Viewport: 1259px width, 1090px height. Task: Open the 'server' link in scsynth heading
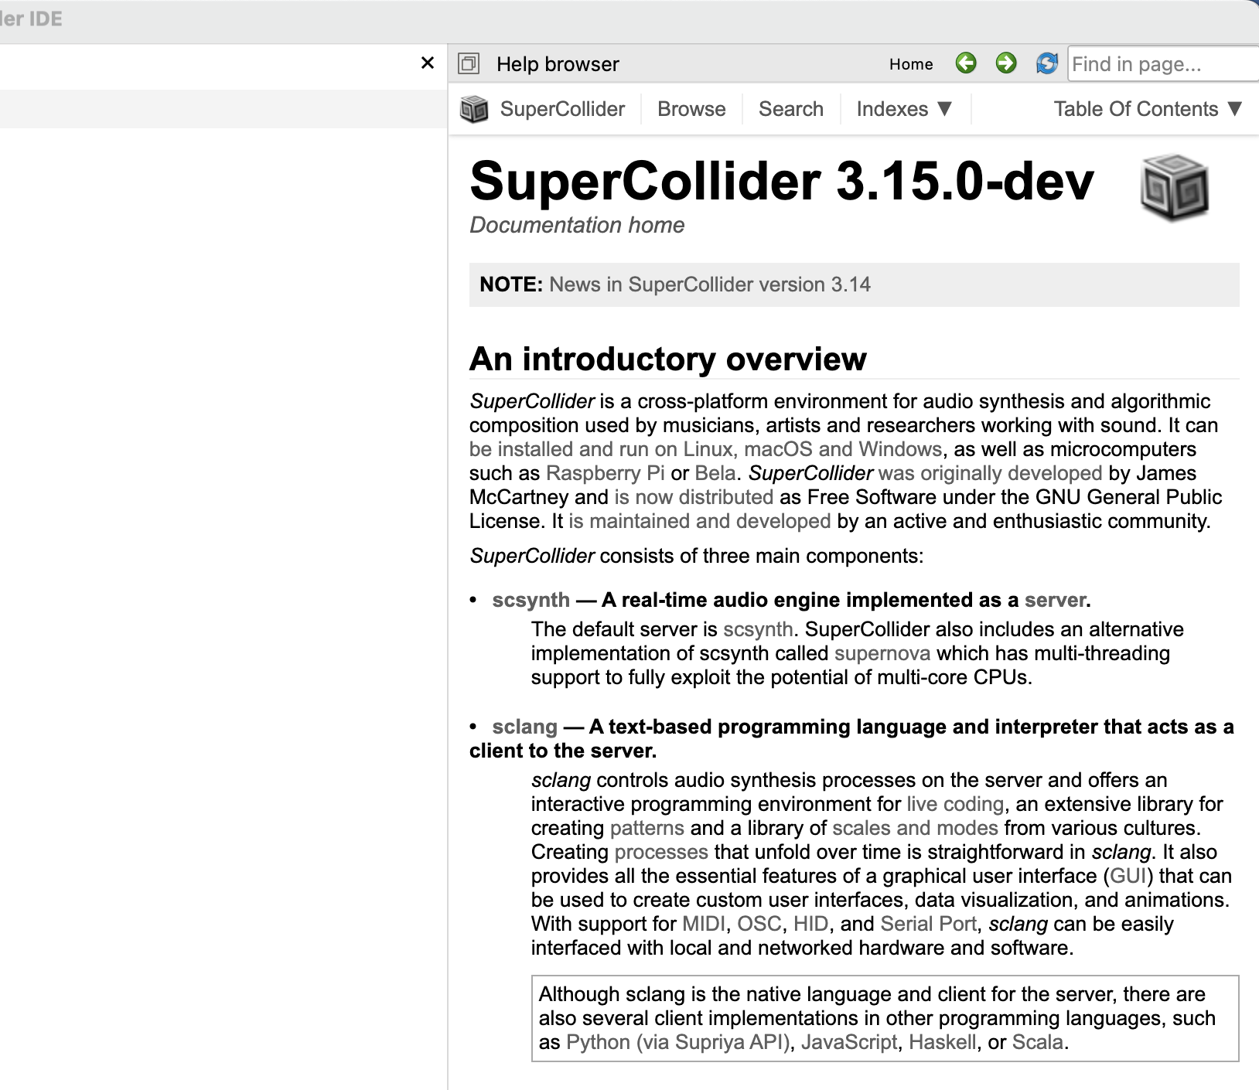point(1055,600)
